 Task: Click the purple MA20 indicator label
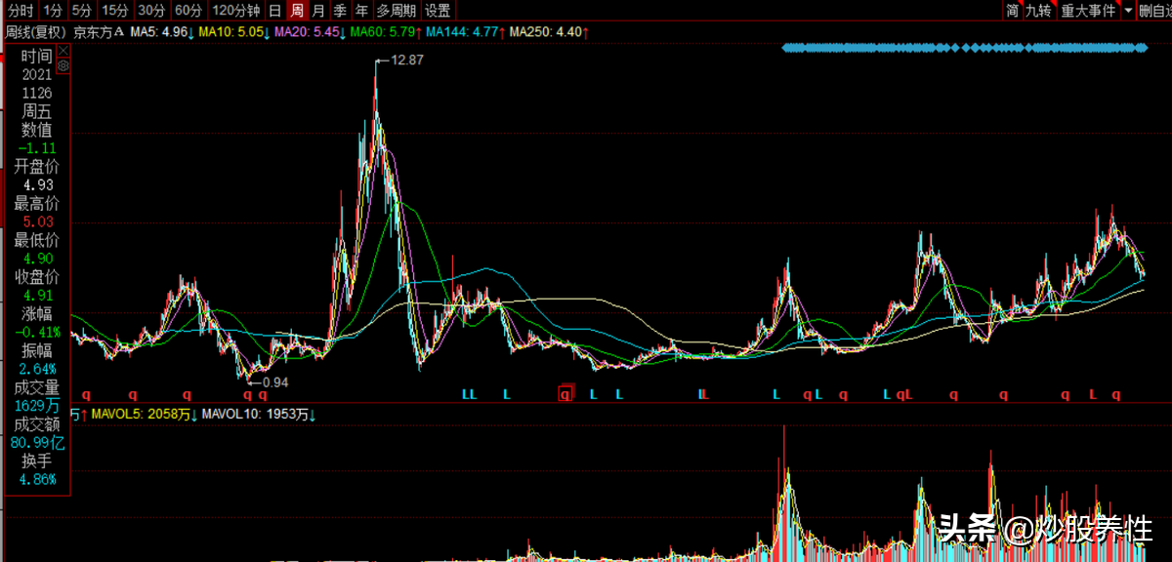coord(307,31)
